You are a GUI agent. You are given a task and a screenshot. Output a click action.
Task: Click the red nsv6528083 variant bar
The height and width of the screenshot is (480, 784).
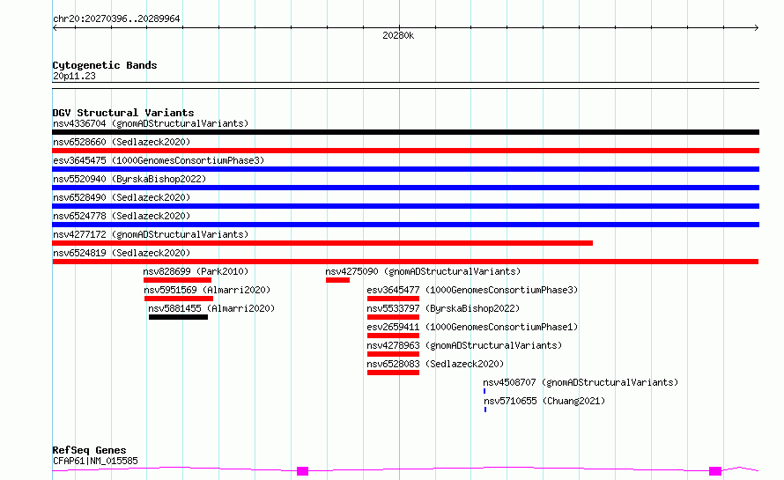coord(393,373)
